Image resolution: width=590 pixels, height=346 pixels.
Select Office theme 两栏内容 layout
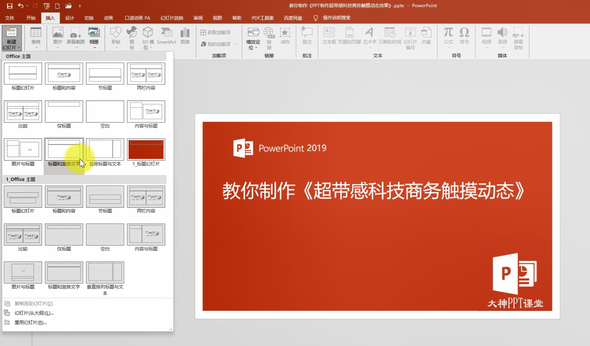coord(146,77)
